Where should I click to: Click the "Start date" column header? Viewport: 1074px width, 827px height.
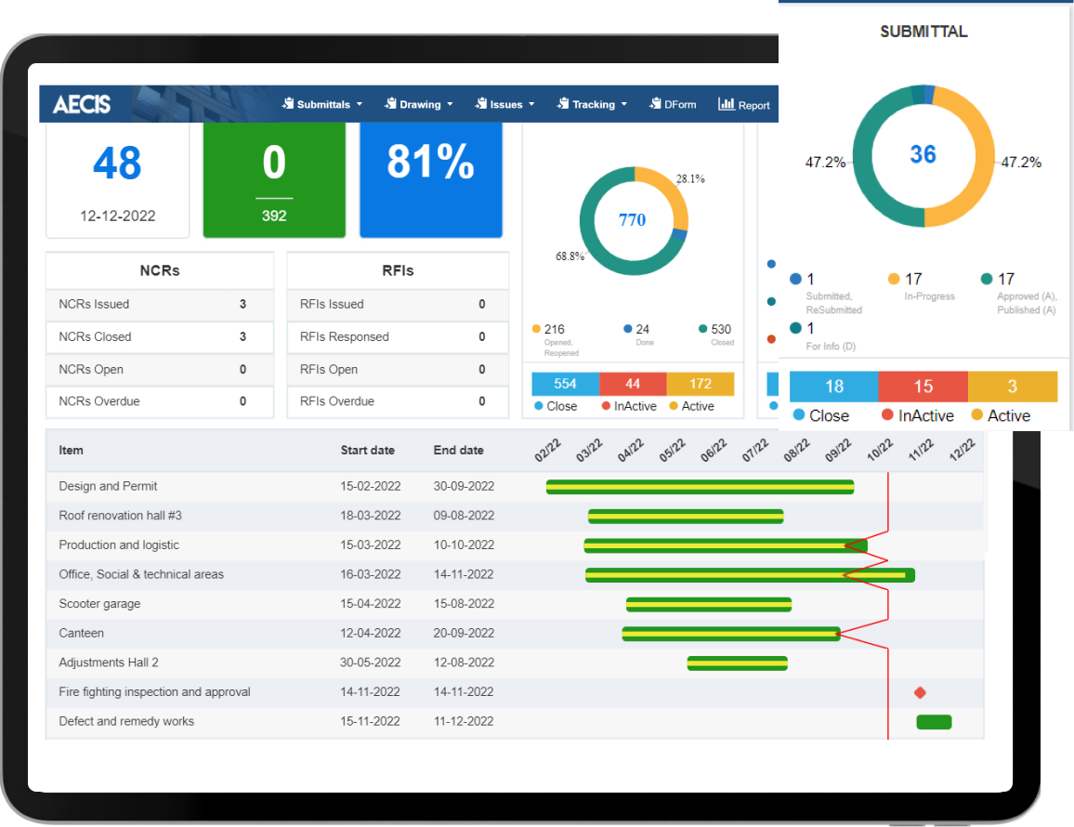[368, 450]
